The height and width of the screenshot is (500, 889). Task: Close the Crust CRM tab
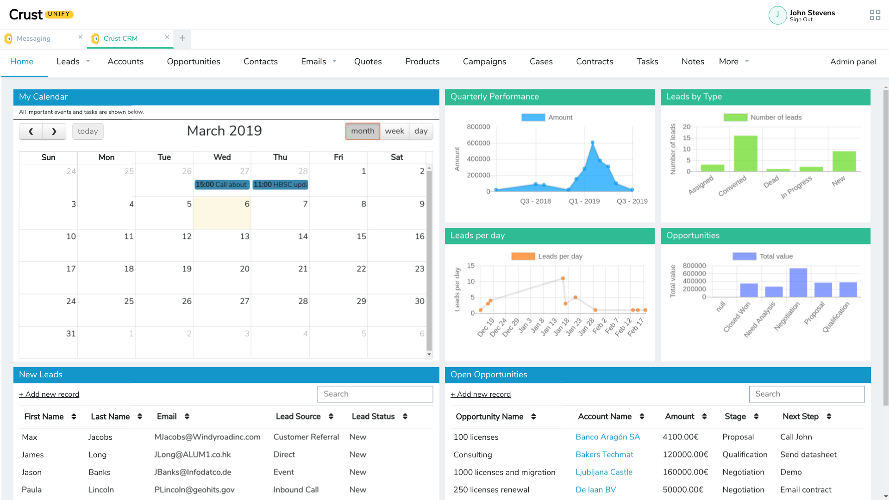(167, 37)
